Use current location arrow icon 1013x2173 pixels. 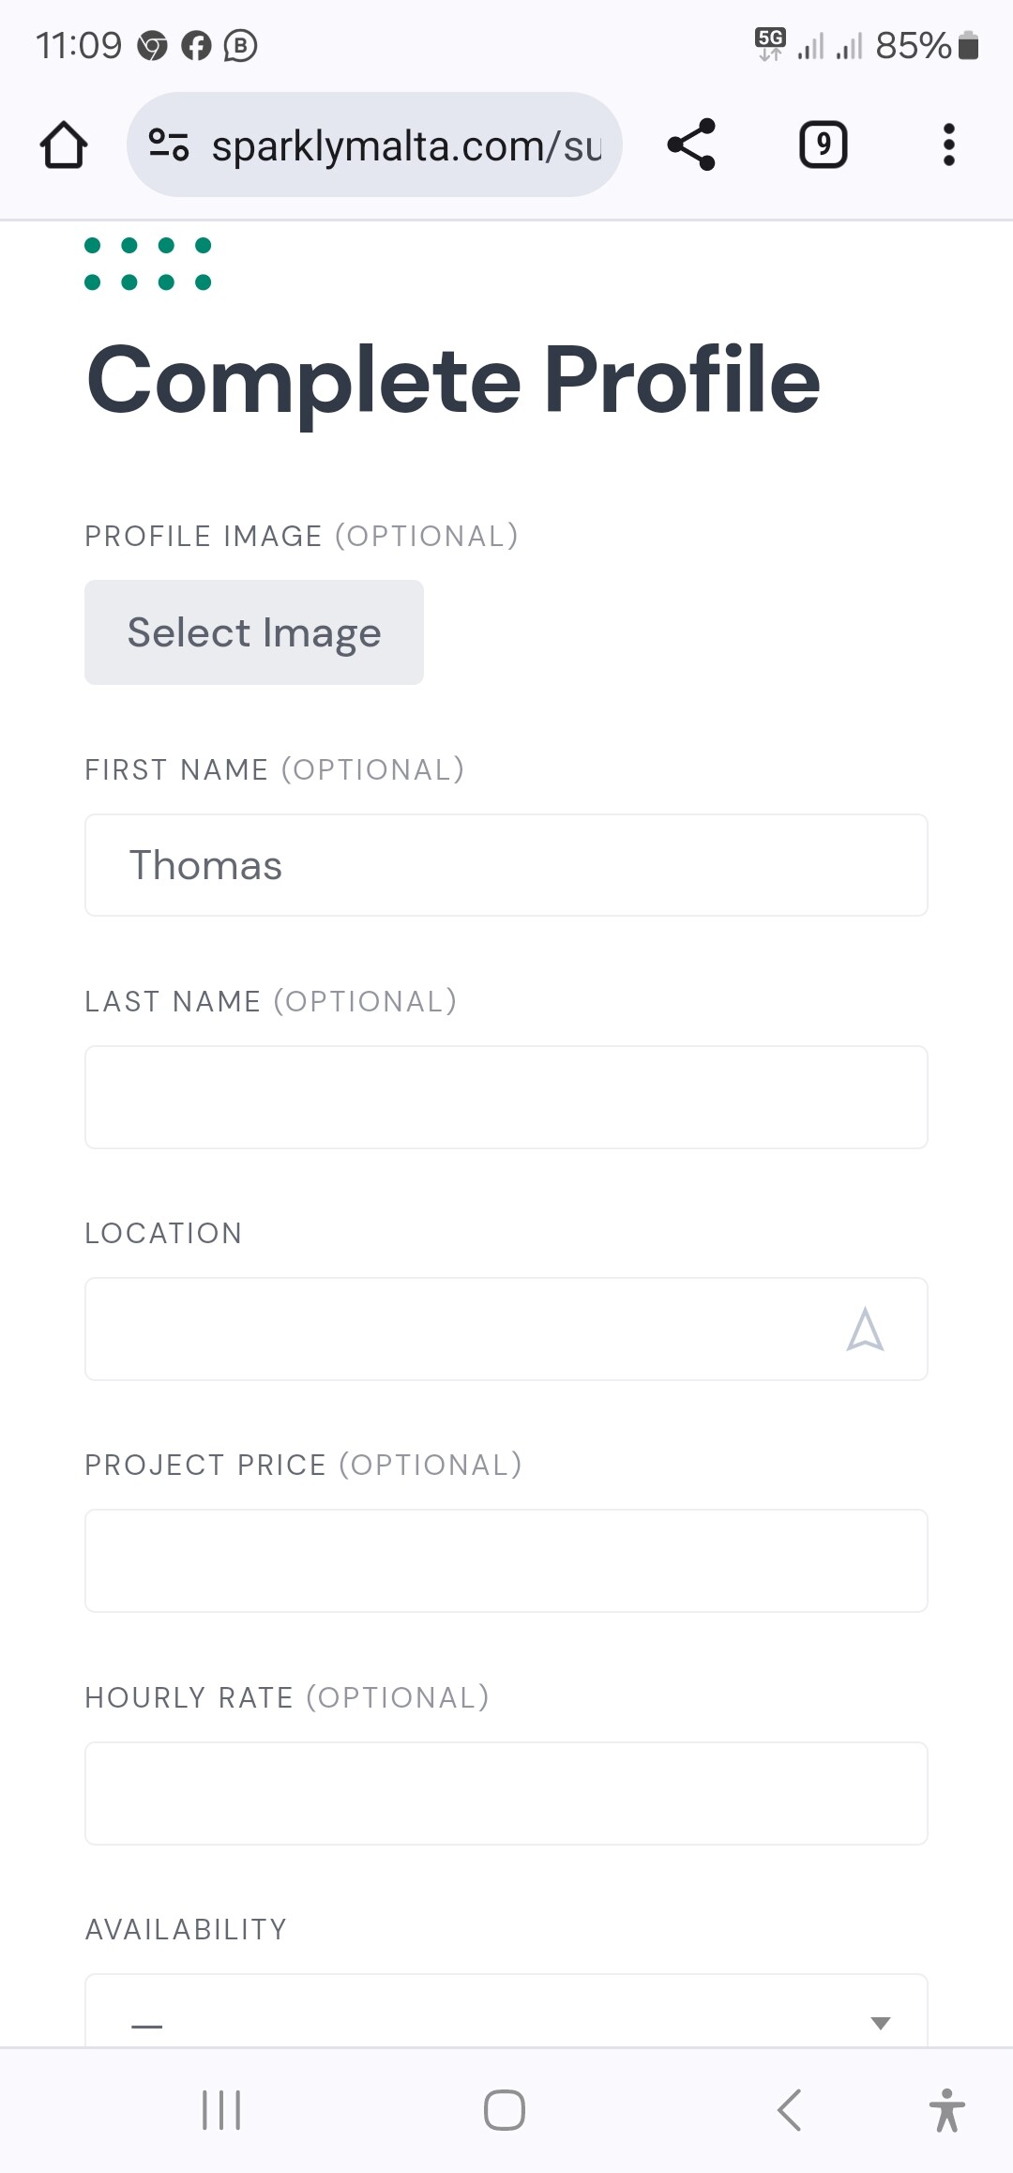pyautogui.click(x=865, y=1330)
